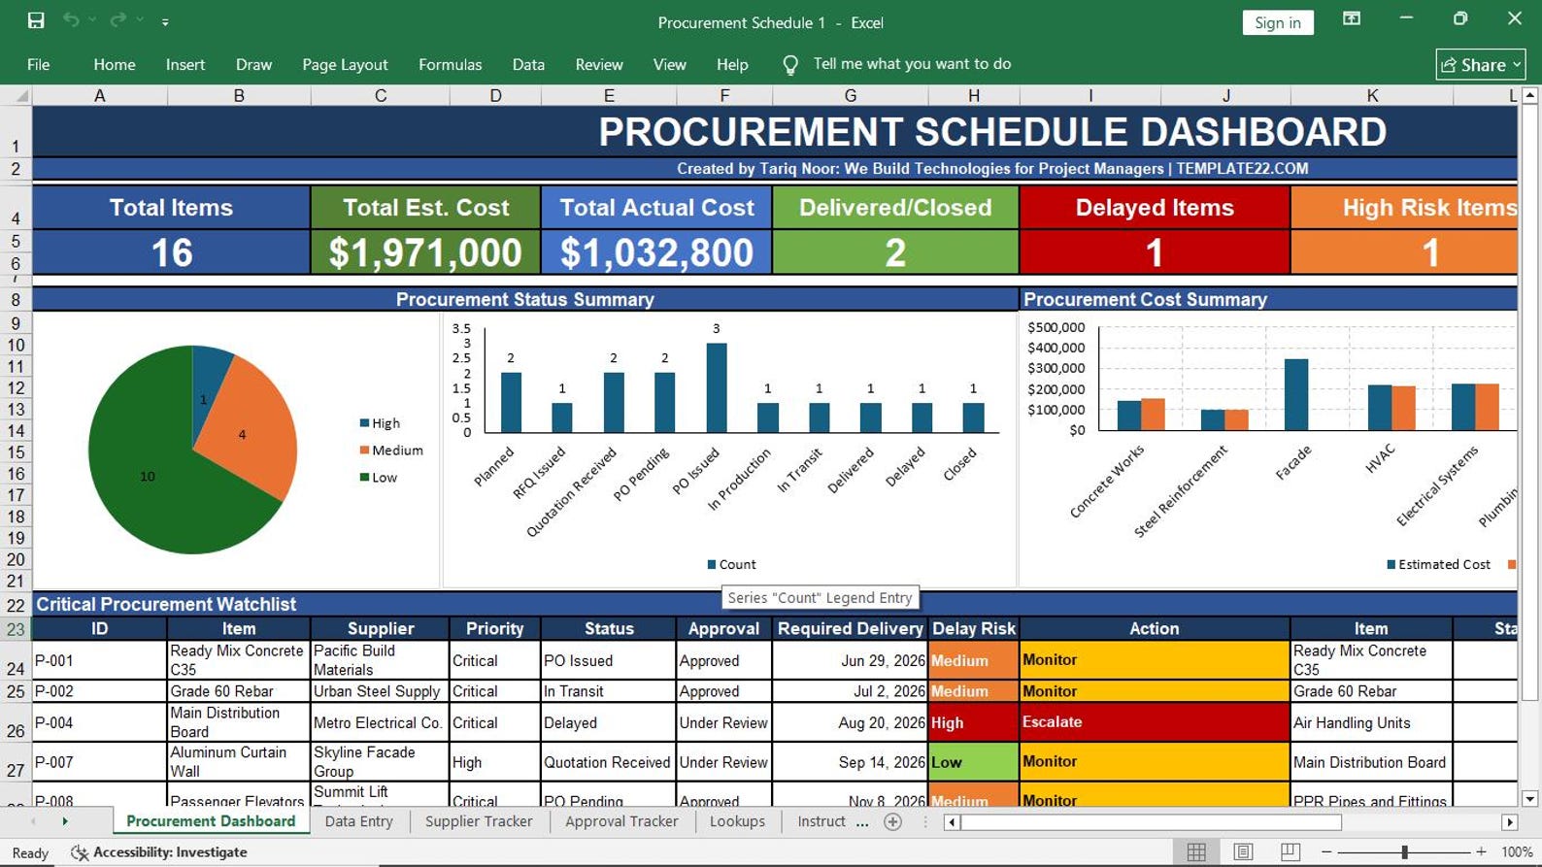Click vertical scrollbar down arrow

[1529, 799]
